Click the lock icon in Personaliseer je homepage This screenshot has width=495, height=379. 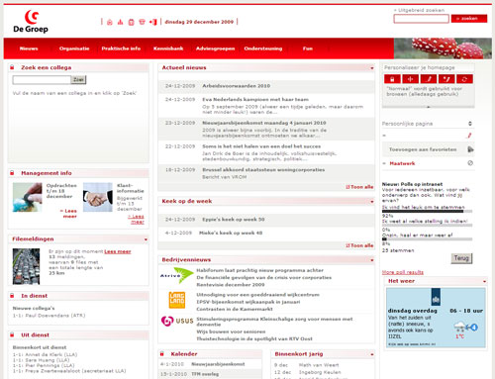392,79
